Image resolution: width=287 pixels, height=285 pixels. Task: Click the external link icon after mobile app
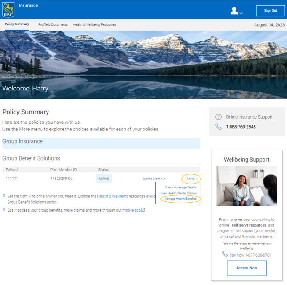point(143,210)
